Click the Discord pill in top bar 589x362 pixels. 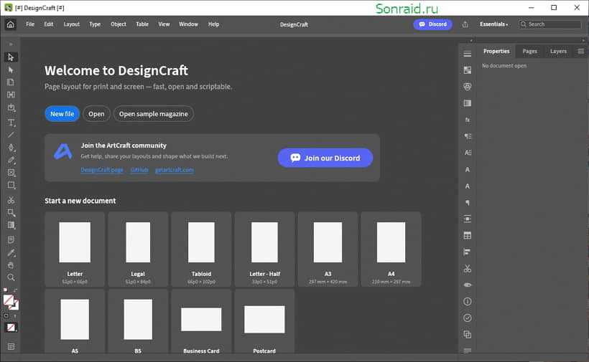click(x=432, y=24)
